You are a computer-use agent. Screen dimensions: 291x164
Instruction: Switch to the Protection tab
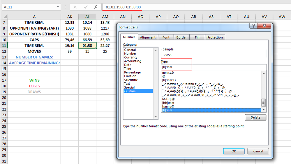[215, 37]
